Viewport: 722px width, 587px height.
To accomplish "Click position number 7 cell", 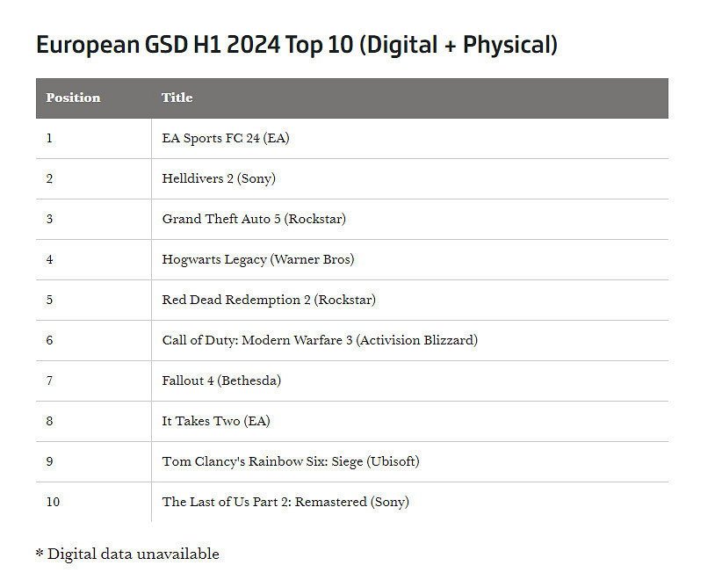I will (x=49, y=381).
